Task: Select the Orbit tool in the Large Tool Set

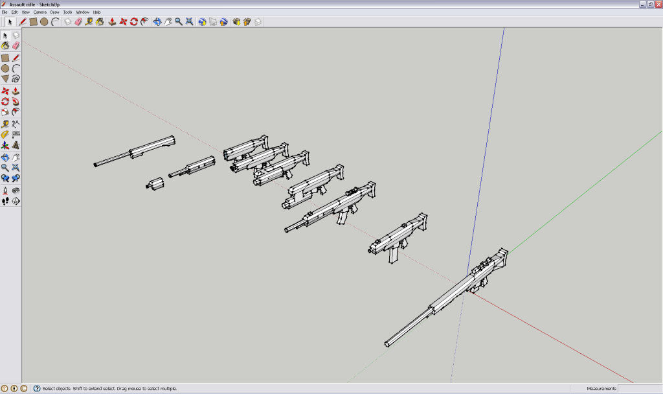Action: pos(5,157)
